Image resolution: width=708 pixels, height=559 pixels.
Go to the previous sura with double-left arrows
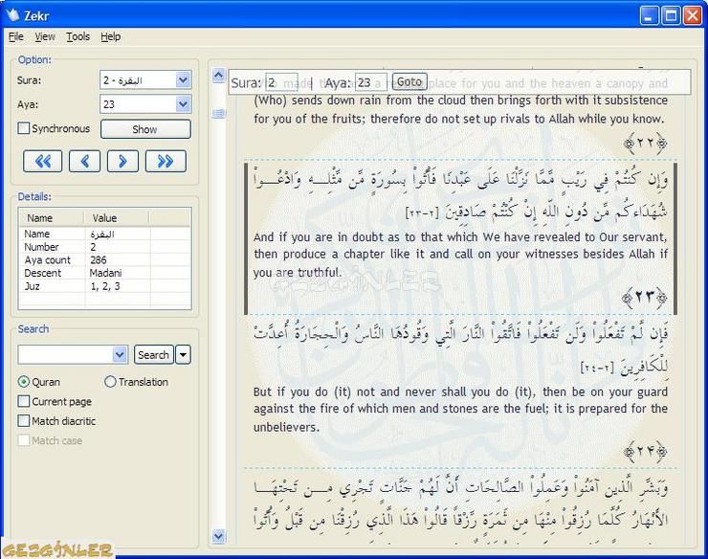coord(43,161)
